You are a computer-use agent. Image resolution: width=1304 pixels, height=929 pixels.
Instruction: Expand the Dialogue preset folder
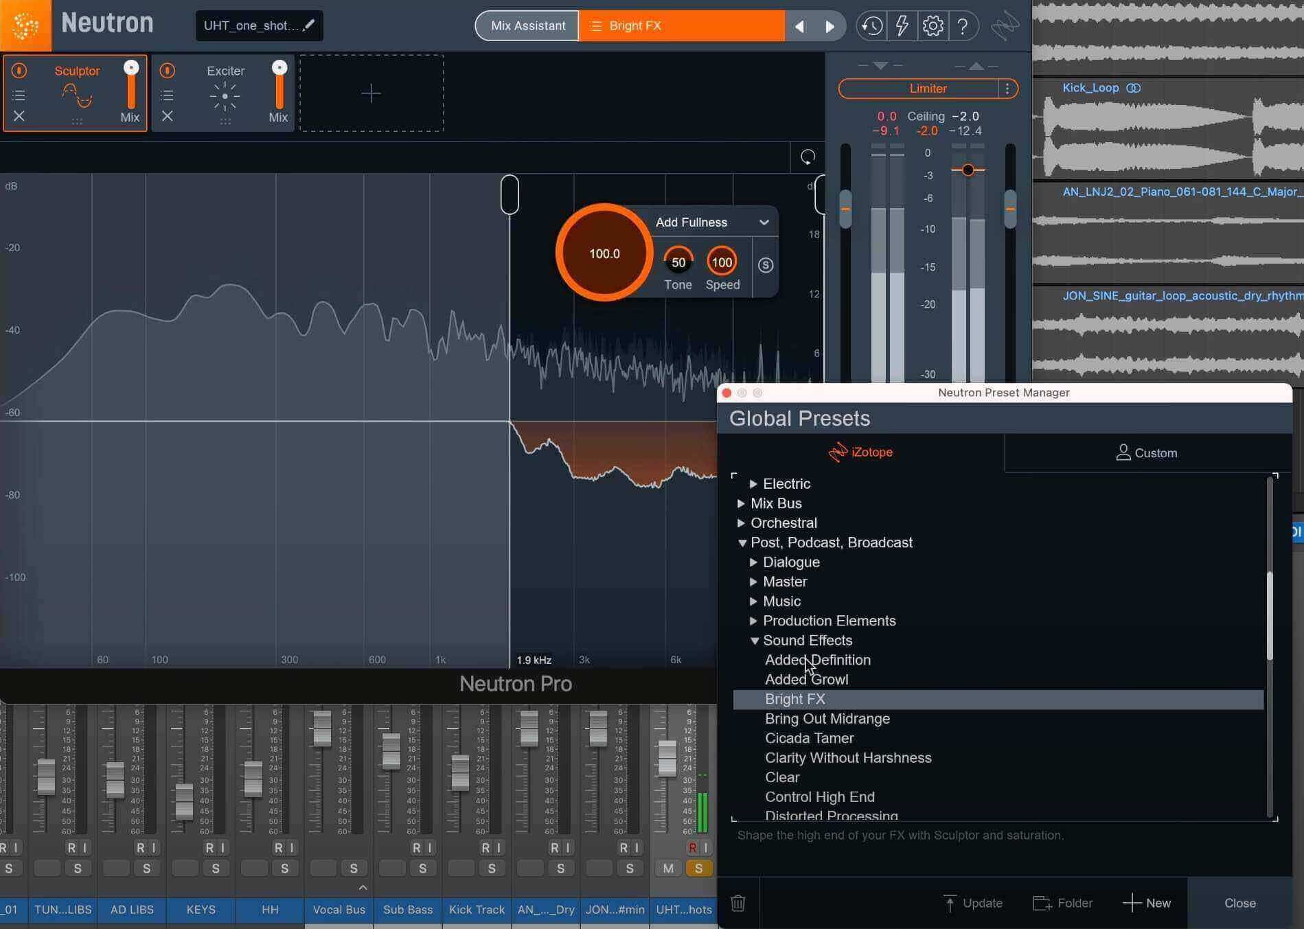753,562
